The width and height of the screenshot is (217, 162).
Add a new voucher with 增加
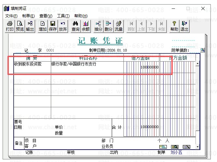point(43,26)
